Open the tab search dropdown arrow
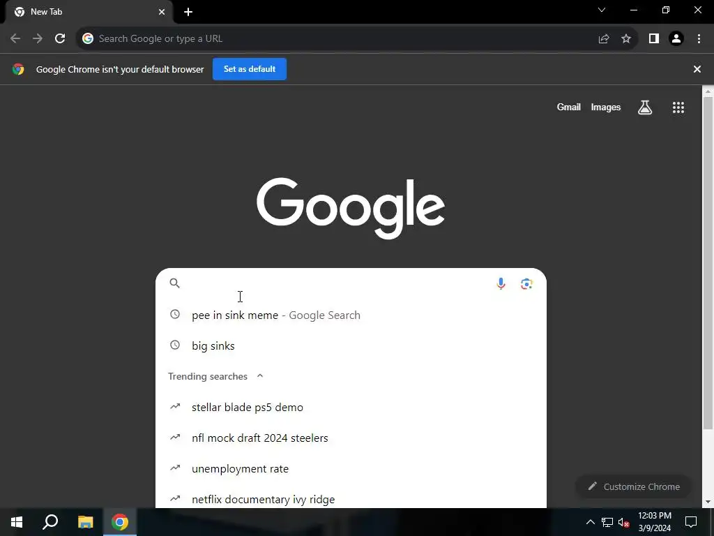This screenshot has height=536, width=714. (602, 10)
